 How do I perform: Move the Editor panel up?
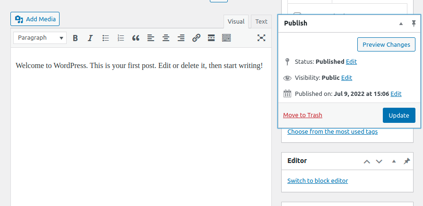366,161
